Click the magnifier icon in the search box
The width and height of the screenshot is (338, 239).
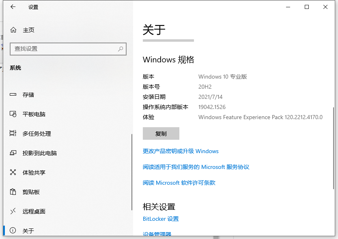tap(121, 49)
